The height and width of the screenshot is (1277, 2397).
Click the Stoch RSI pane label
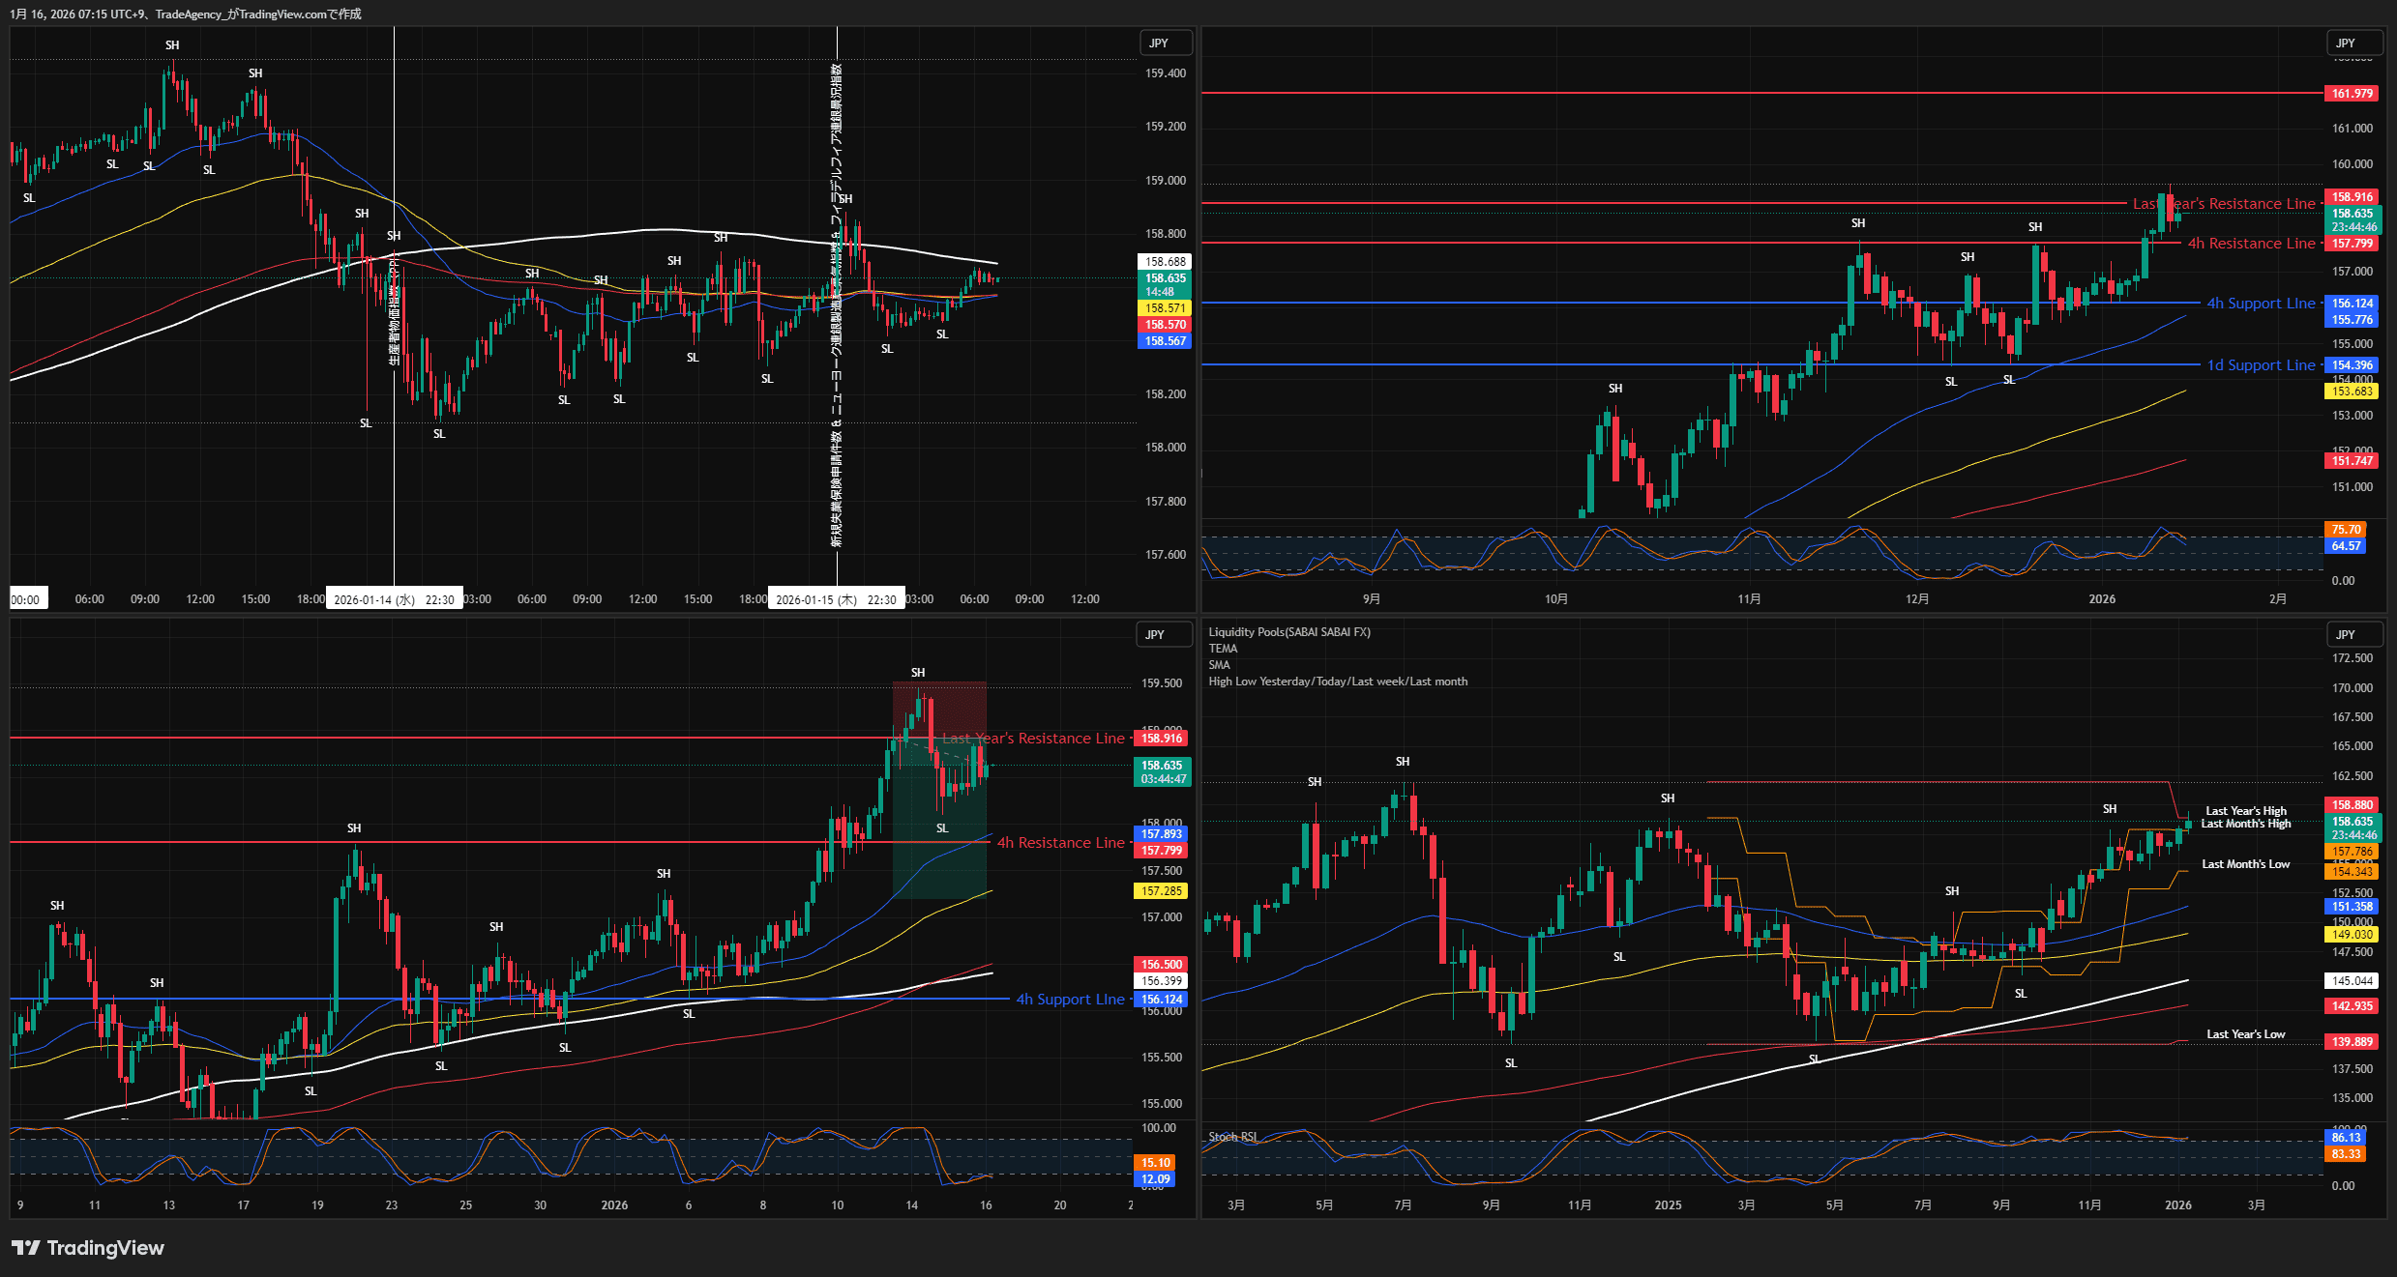pyautogui.click(x=1232, y=1137)
